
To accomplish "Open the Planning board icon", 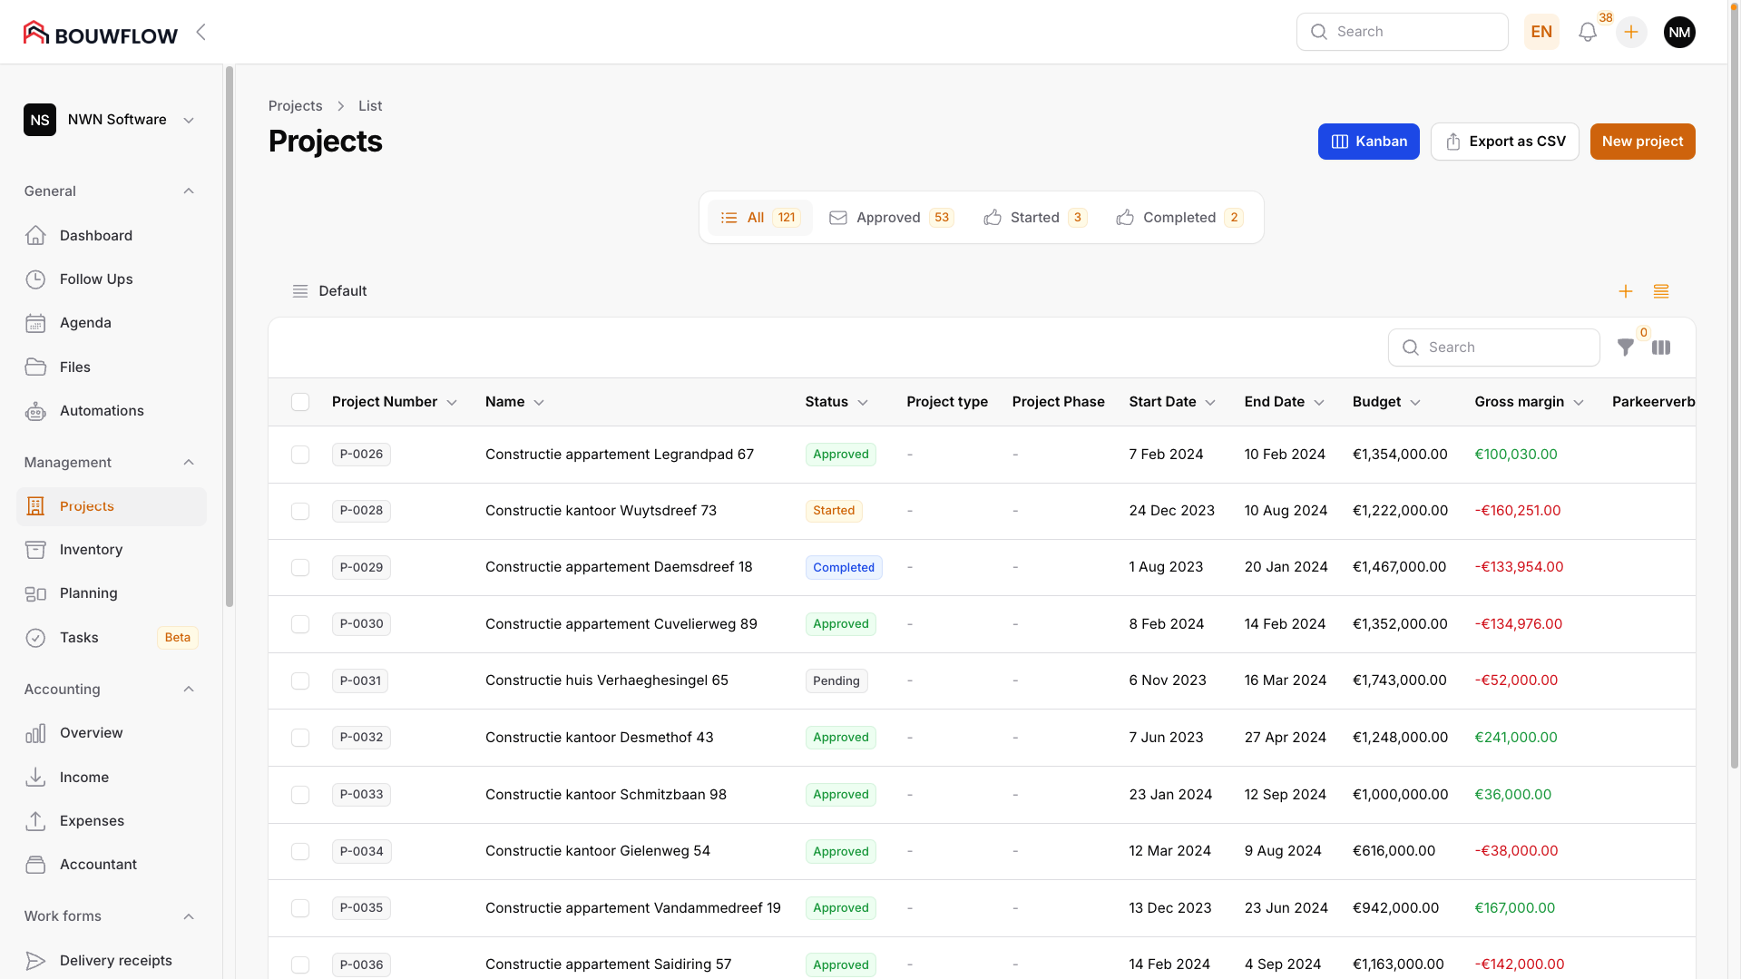I will pyautogui.click(x=36, y=592).
